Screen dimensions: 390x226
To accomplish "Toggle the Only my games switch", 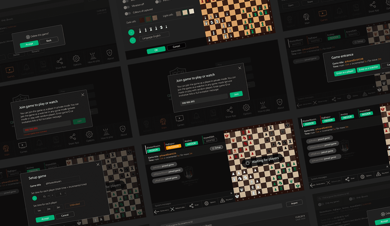I will [x=321, y=204].
